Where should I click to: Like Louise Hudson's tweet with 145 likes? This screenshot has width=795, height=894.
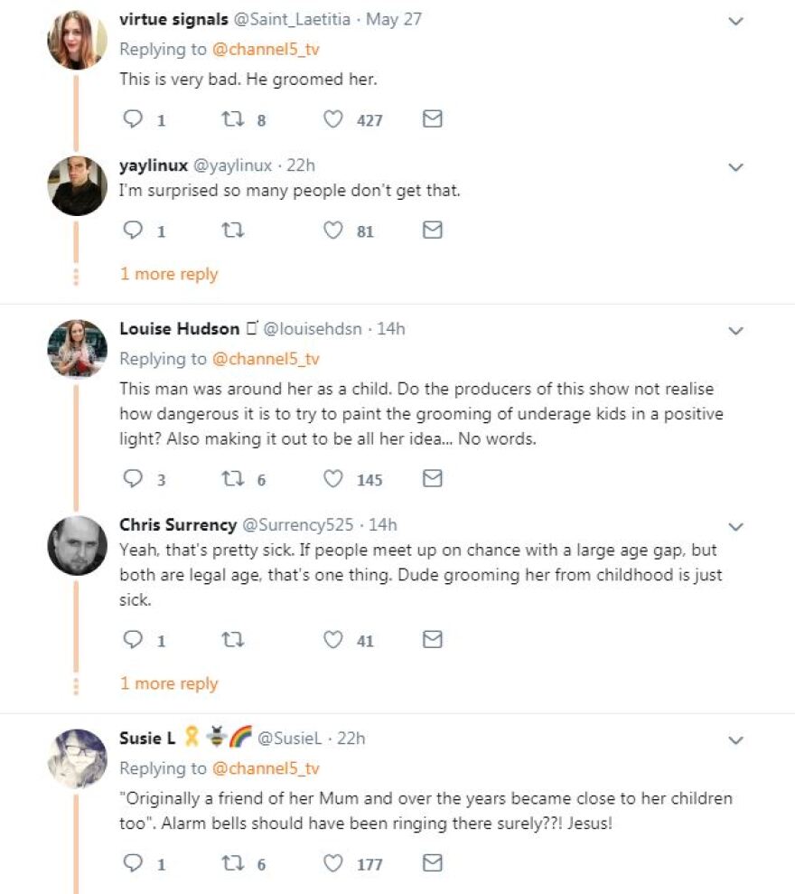coord(333,479)
